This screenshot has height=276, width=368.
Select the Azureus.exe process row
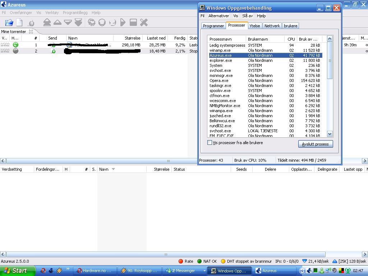266,55
